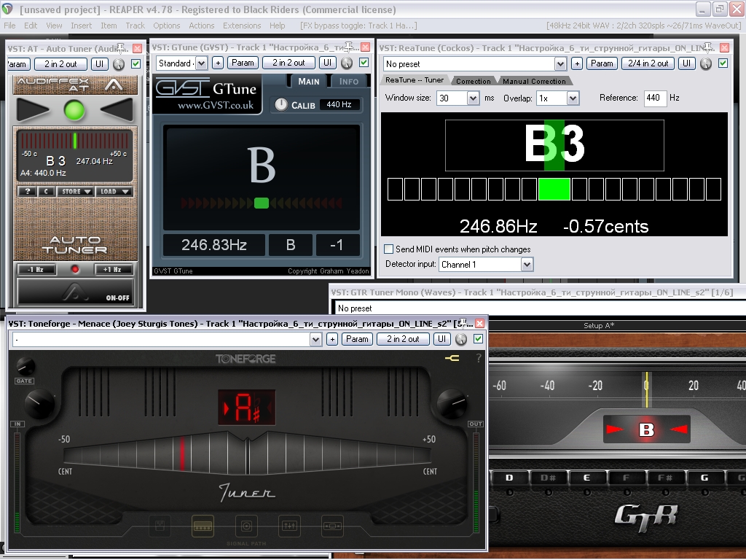Toggle bypass checkbox on ReaTune plugin
Viewport: 746px width, 560px height.
click(x=723, y=63)
